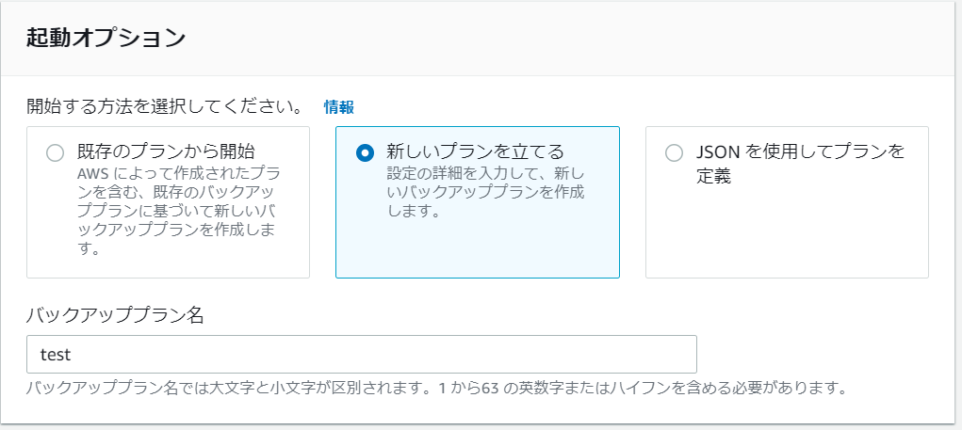Select the 既存のプランから開始 radio button

[x=56, y=153]
